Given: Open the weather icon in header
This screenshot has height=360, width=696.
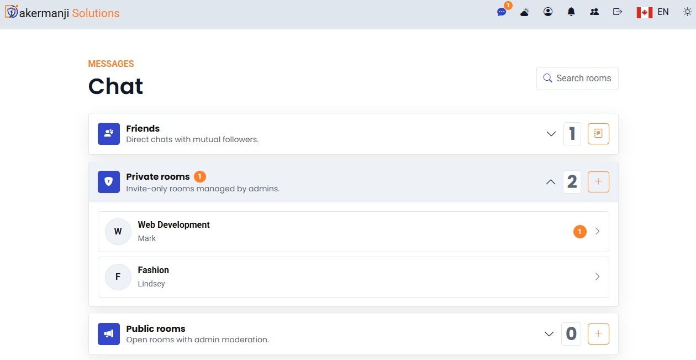Looking at the screenshot, I should [x=525, y=12].
